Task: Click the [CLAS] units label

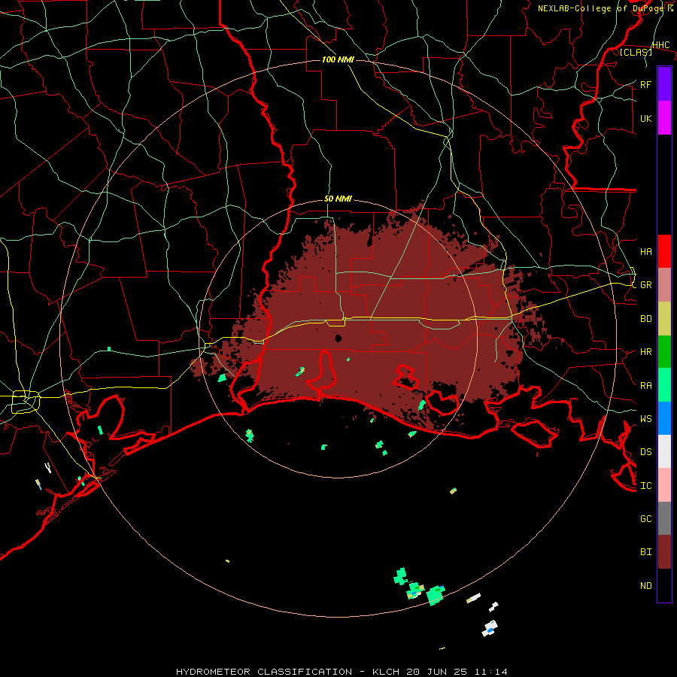Action: coord(636,52)
